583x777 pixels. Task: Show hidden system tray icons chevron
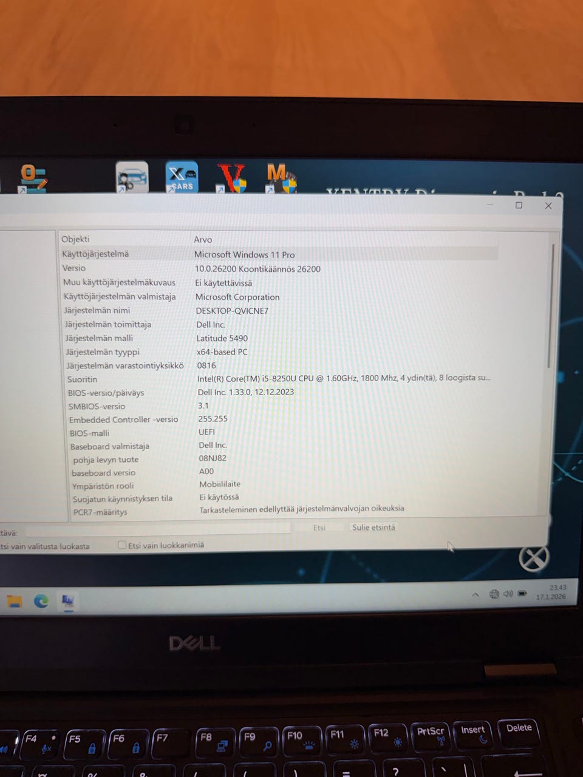[476, 594]
